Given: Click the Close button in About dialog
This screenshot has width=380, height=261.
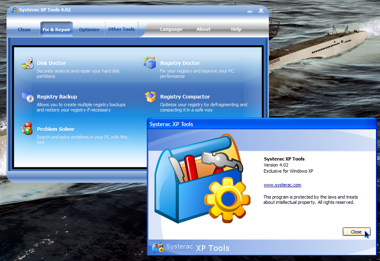Looking at the screenshot, I should [356, 232].
